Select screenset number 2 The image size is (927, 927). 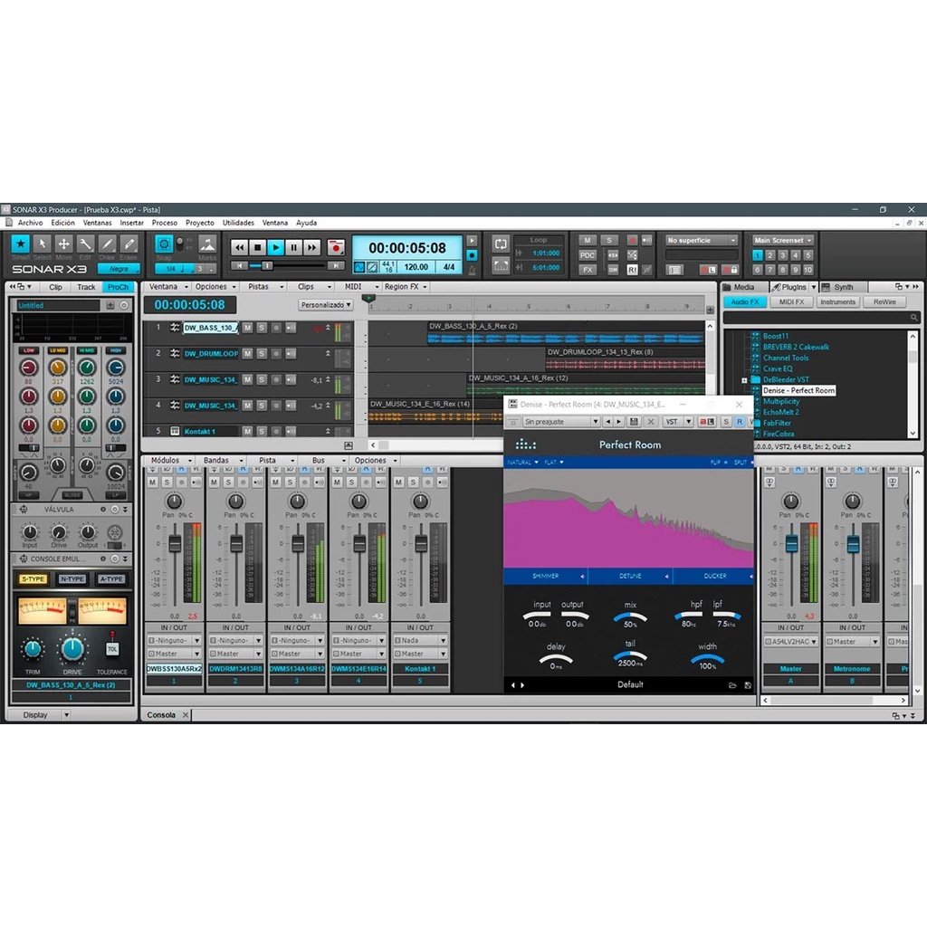click(x=769, y=255)
